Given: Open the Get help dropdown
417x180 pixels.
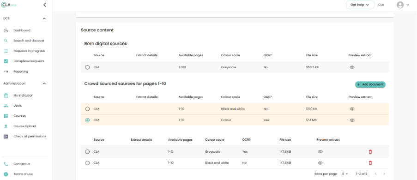Looking at the screenshot, I should click(360, 5).
